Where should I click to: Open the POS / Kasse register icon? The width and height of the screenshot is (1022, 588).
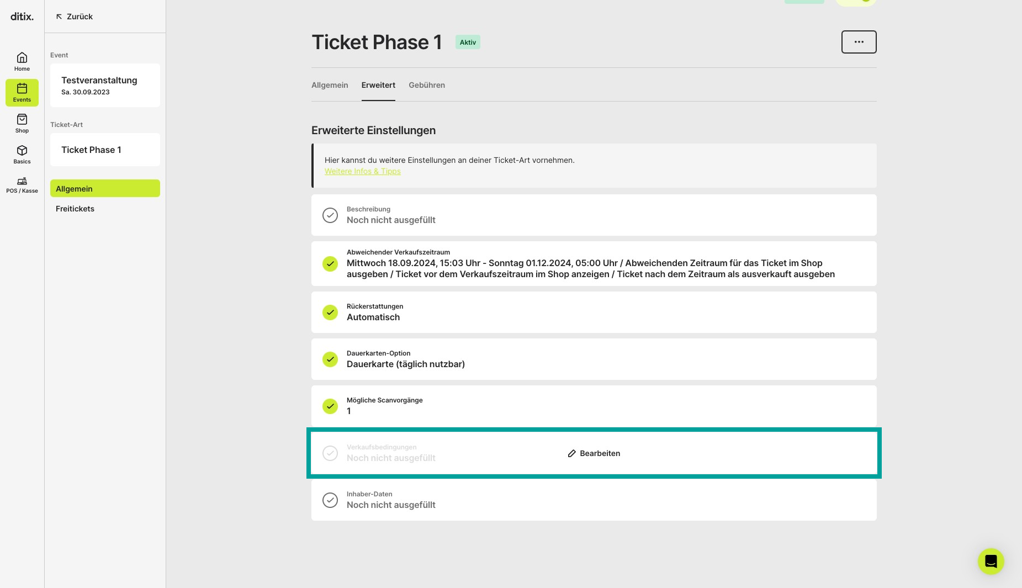(22, 181)
